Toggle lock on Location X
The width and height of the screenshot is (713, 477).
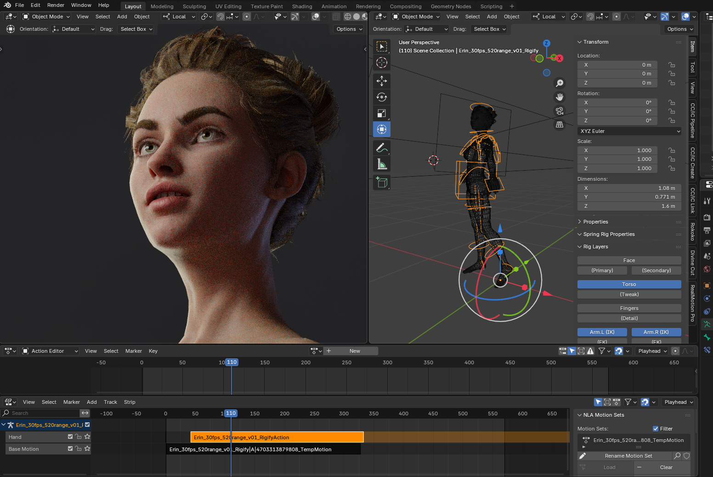tap(672, 65)
